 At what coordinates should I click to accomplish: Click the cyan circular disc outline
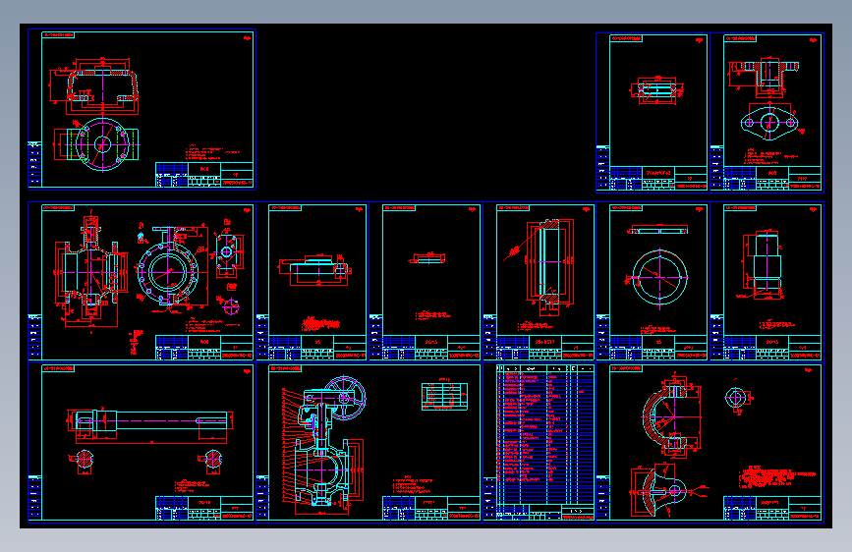coord(659,277)
